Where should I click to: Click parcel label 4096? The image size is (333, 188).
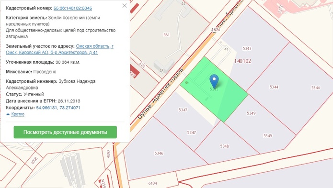coord(34,160)
